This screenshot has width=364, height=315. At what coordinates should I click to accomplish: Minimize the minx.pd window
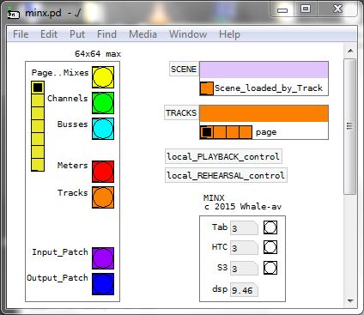coord(282,10)
